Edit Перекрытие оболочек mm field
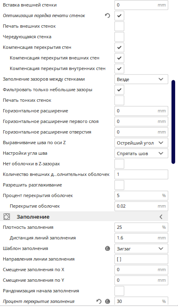178x307 pixels. pyautogui.click(x=141, y=206)
